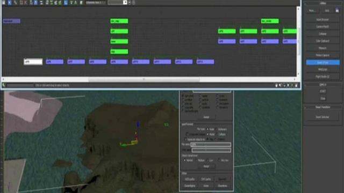Open the bookmark name dropdown arrow
Screen dimensions: 344x193
125,2
